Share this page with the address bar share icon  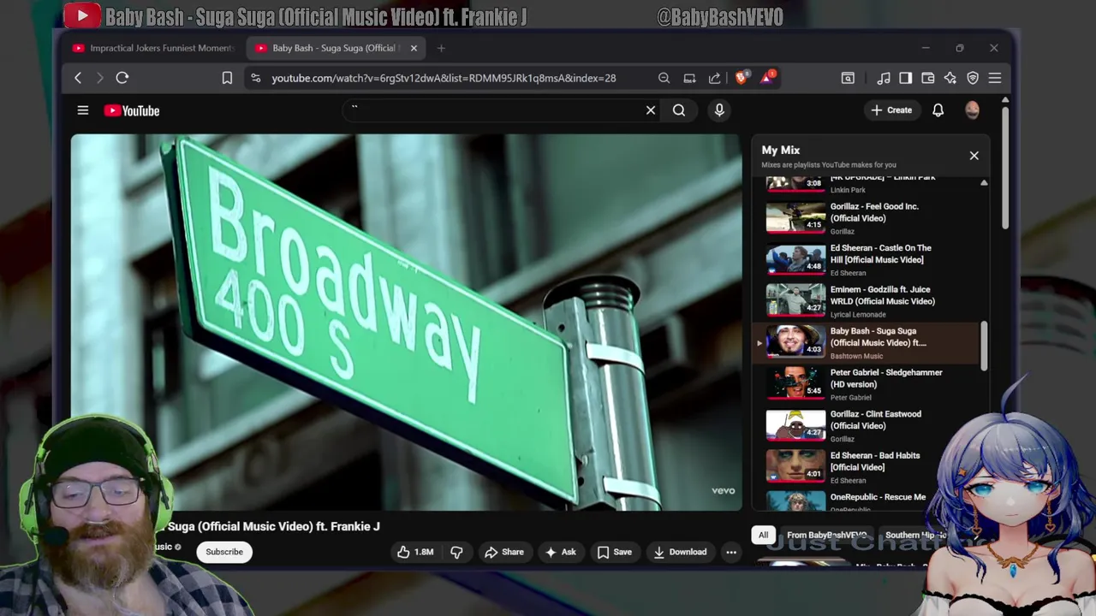click(x=714, y=78)
